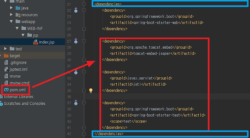Click the Scratches and Consoles clock icon
The height and width of the screenshot is (138, 250).
point(1,104)
